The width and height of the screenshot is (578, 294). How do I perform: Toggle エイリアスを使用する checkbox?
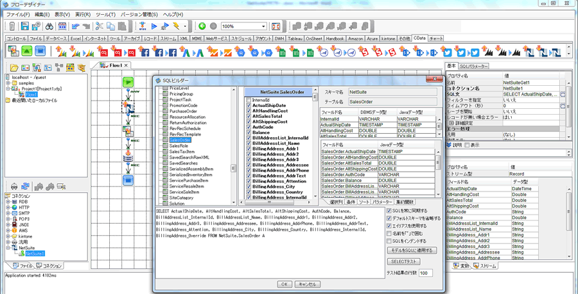[389, 226]
